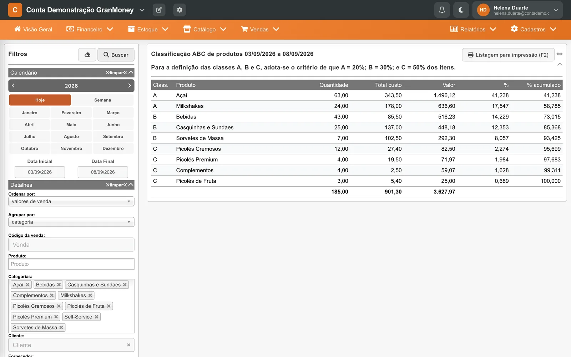Click the Milkshakes row product name
This screenshot has height=357, width=571.
[190, 106]
